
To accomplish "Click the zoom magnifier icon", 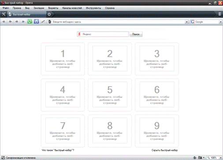I will 208,158.
